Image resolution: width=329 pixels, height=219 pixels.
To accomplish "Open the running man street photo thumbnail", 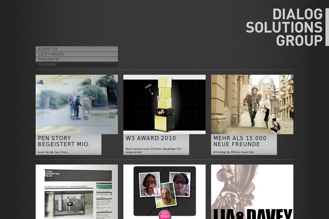I will click(252, 105).
